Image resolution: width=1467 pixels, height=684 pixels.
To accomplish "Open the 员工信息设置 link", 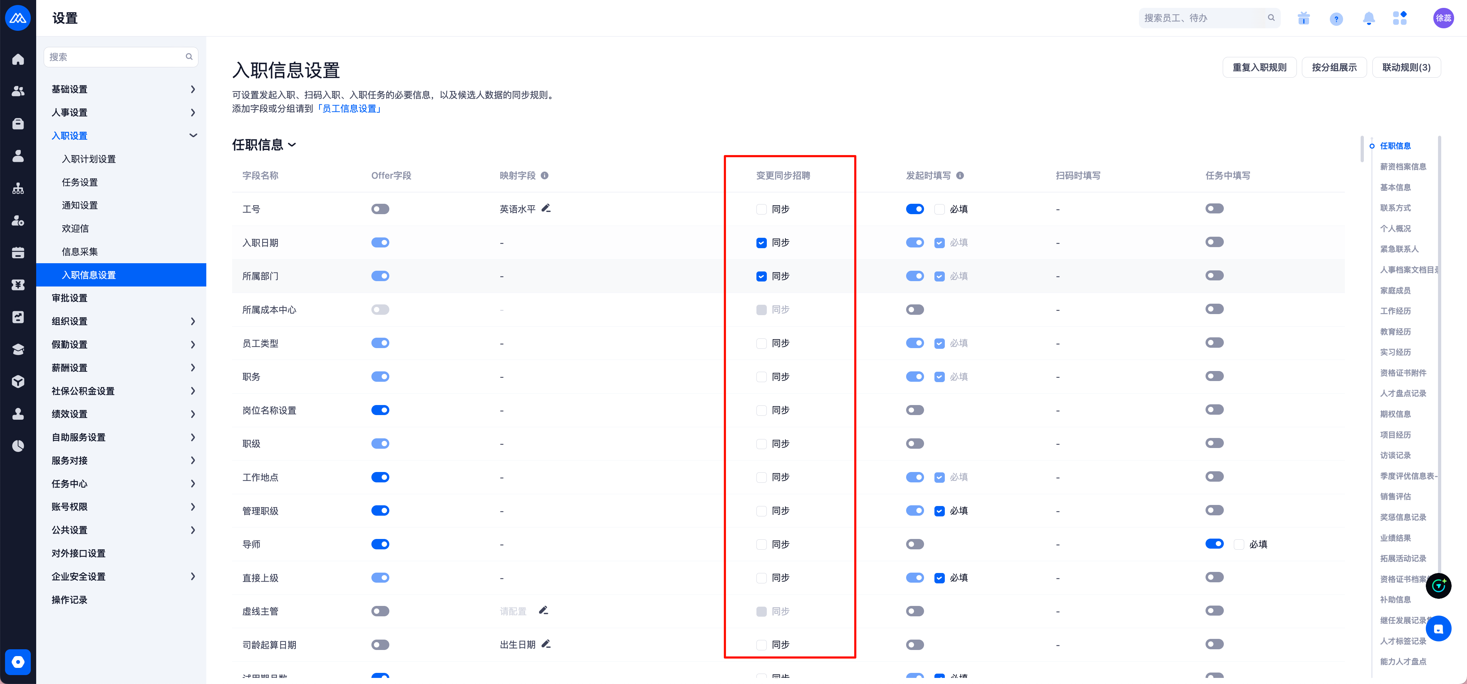I will (349, 108).
